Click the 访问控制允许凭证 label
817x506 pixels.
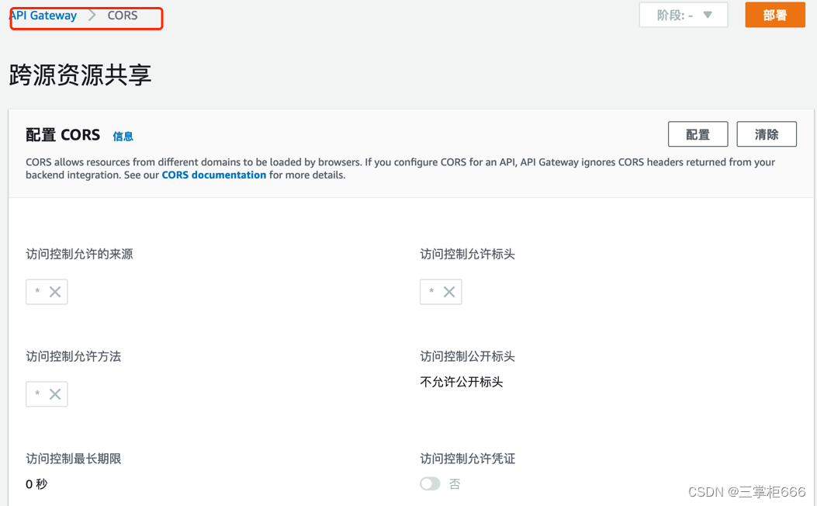click(x=467, y=459)
